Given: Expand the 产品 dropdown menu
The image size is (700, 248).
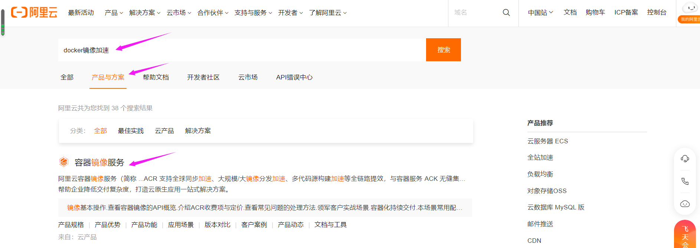Looking at the screenshot, I should click(x=114, y=13).
